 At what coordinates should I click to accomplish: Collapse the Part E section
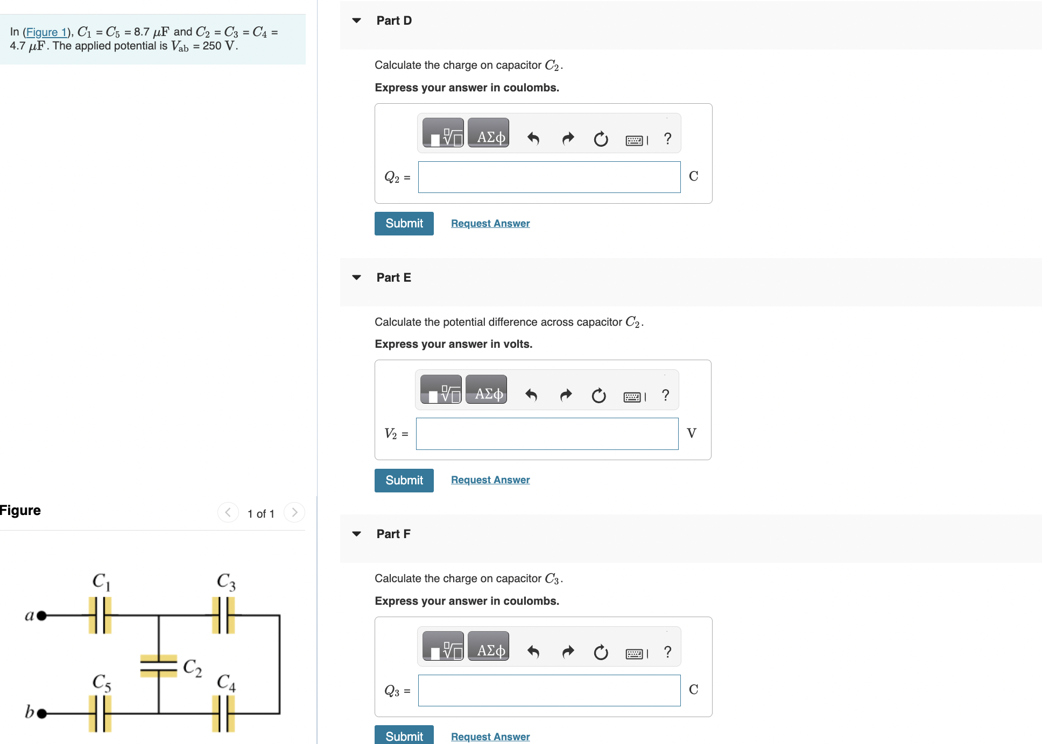356,277
